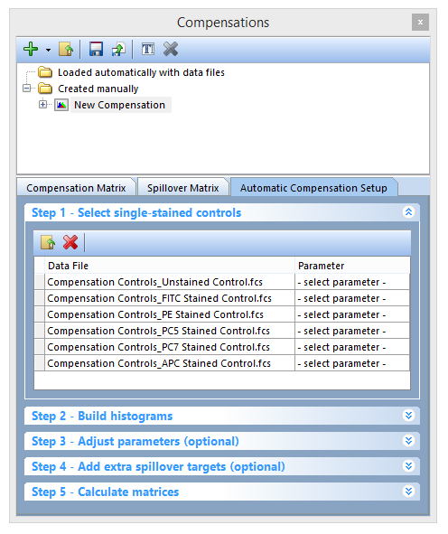Viewport: 448px width, 534px height.
Task: Expand Step 3 using its chevron
Action: pyautogui.click(x=408, y=441)
